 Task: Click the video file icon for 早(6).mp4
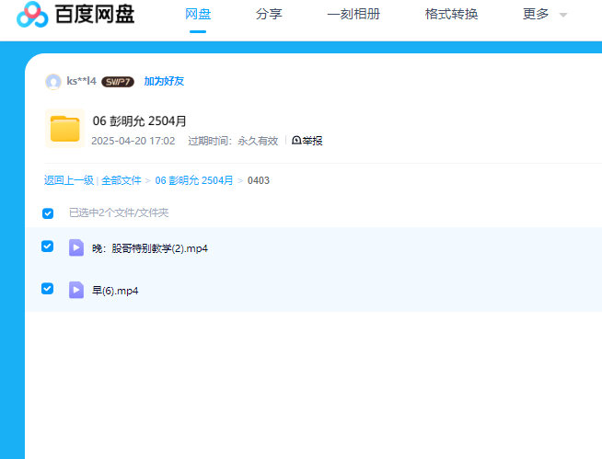pos(76,290)
